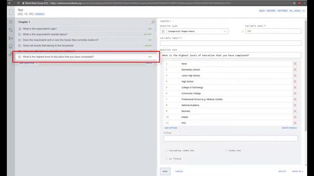Click the question type icon beside Categorical: Single-select
Viewport: 314px width, 176px height.
pos(163,31)
